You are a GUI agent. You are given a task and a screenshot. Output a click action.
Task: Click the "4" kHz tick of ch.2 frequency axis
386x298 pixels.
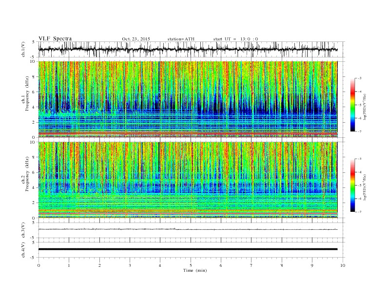[x=34, y=187]
